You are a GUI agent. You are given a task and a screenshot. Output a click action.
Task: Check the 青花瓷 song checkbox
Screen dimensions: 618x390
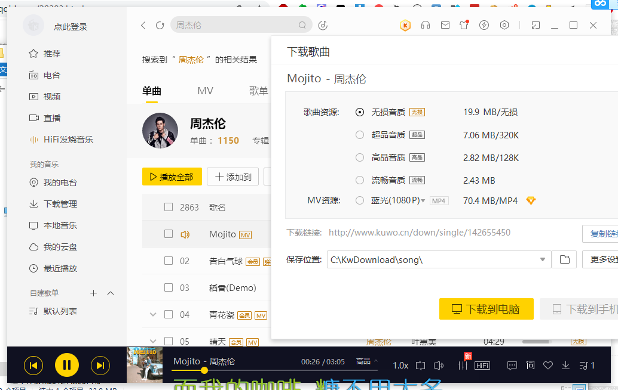click(x=169, y=314)
